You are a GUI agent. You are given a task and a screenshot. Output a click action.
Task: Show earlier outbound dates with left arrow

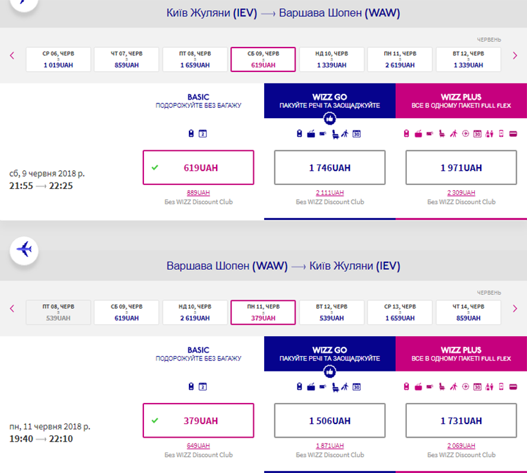coord(12,56)
